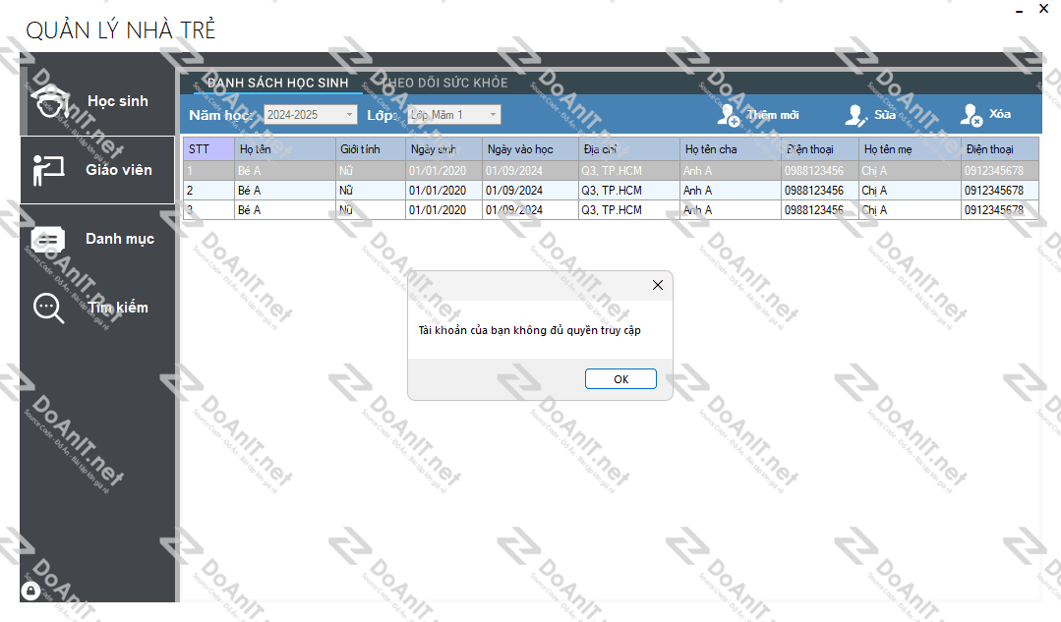Confirm the dialog with OK

tap(620, 378)
